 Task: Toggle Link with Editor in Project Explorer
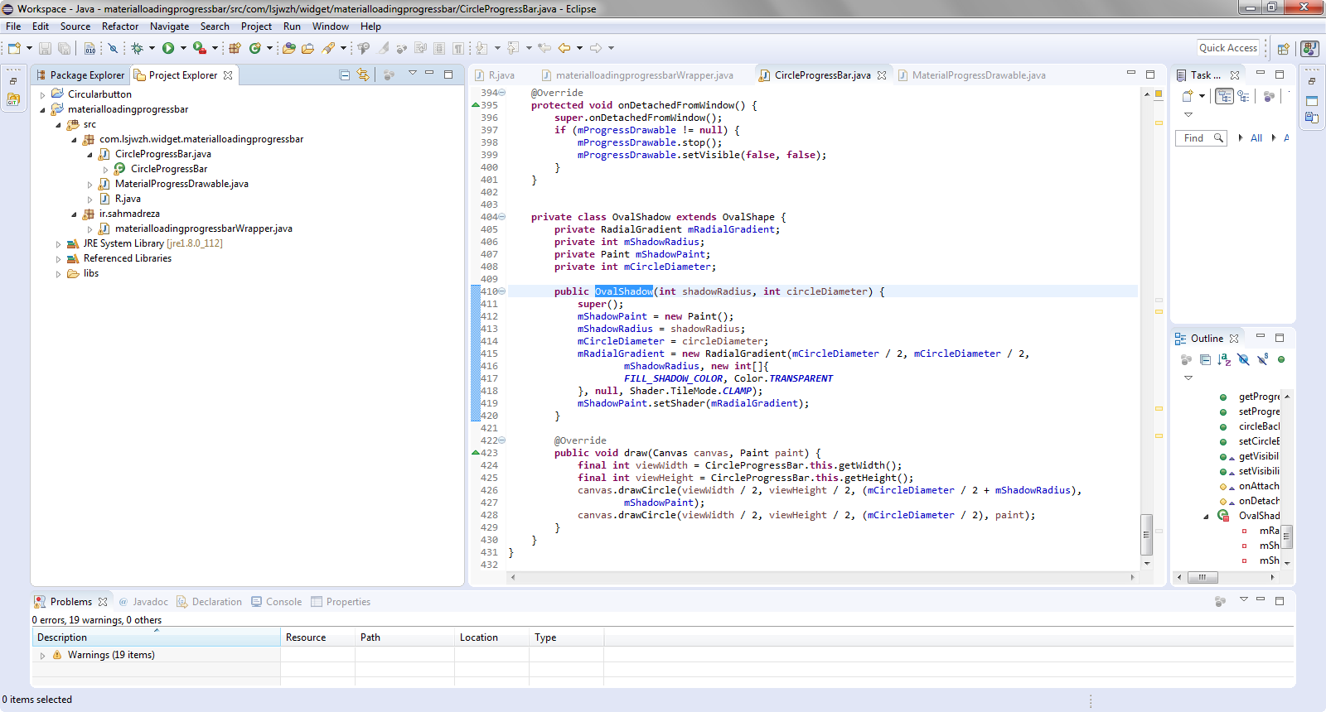[x=363, y=75]
